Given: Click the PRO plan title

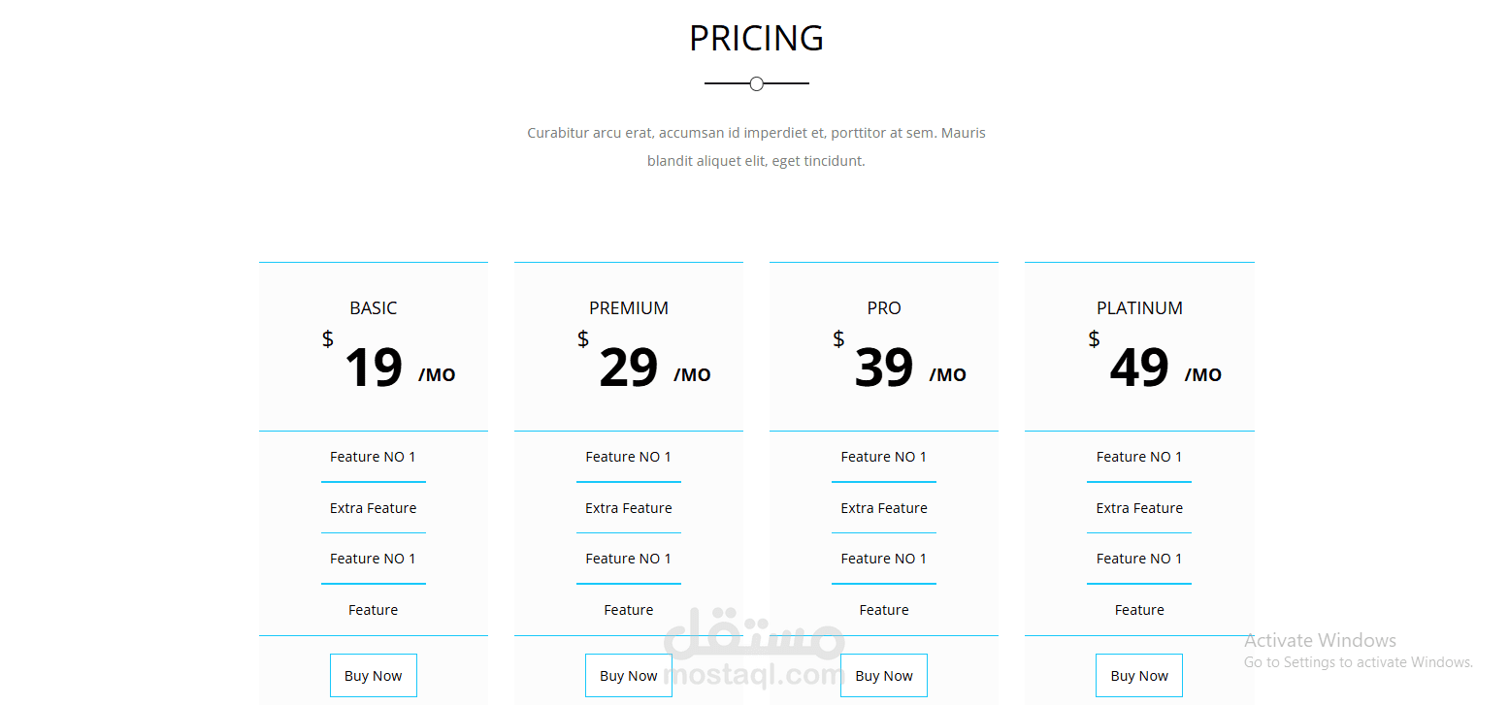Looking at the screenshot, I should (x=884, y=308).
